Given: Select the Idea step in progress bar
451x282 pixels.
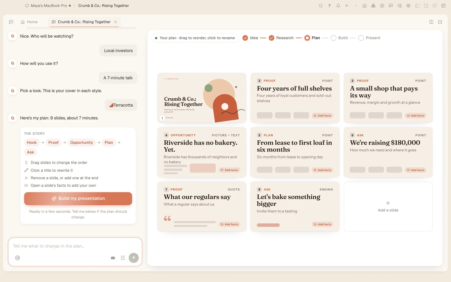Looking at the screenshot, I should click(x=250, y=38).
